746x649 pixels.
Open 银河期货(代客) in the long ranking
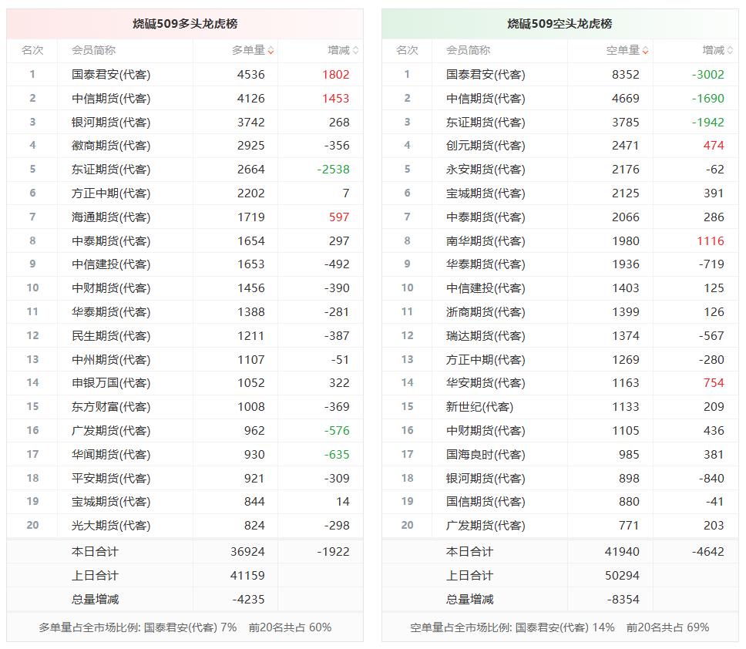point(111,123)
